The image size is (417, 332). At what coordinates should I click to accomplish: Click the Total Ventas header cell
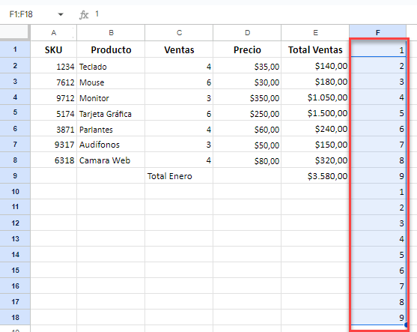[315, 49]
